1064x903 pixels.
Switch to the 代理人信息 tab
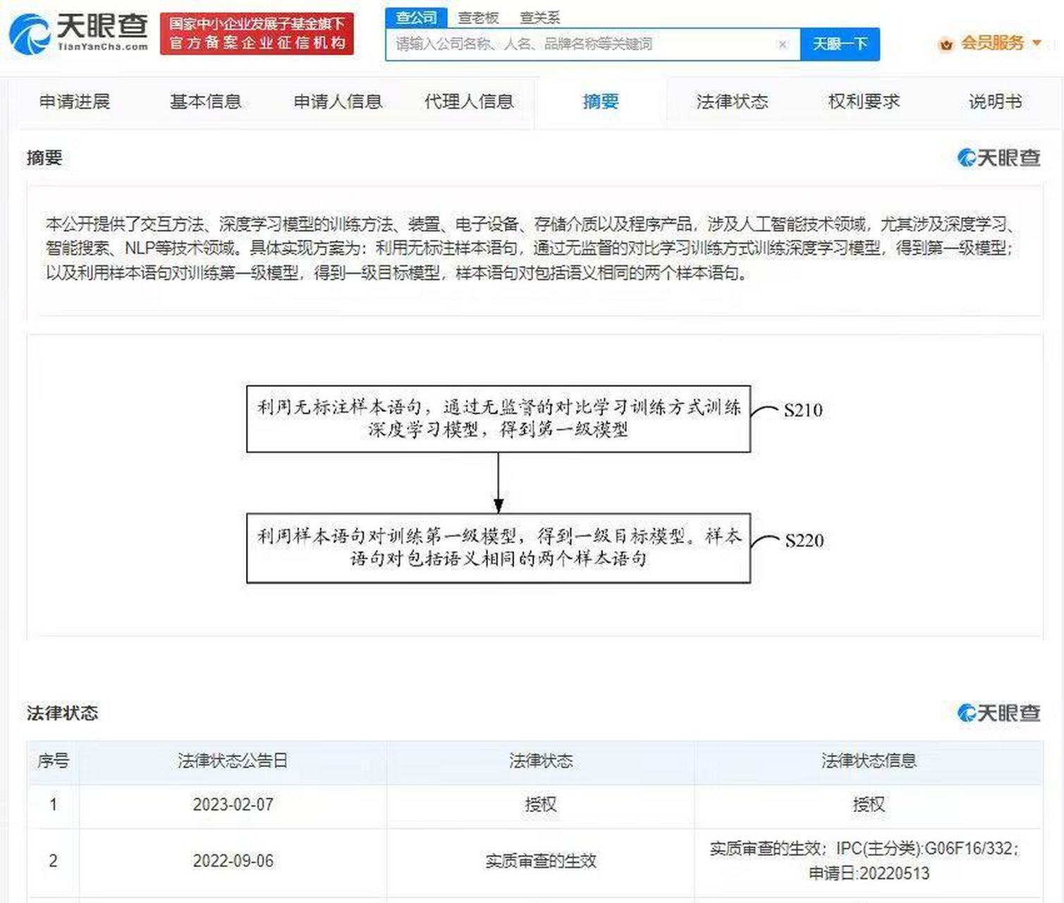[469, 102]
